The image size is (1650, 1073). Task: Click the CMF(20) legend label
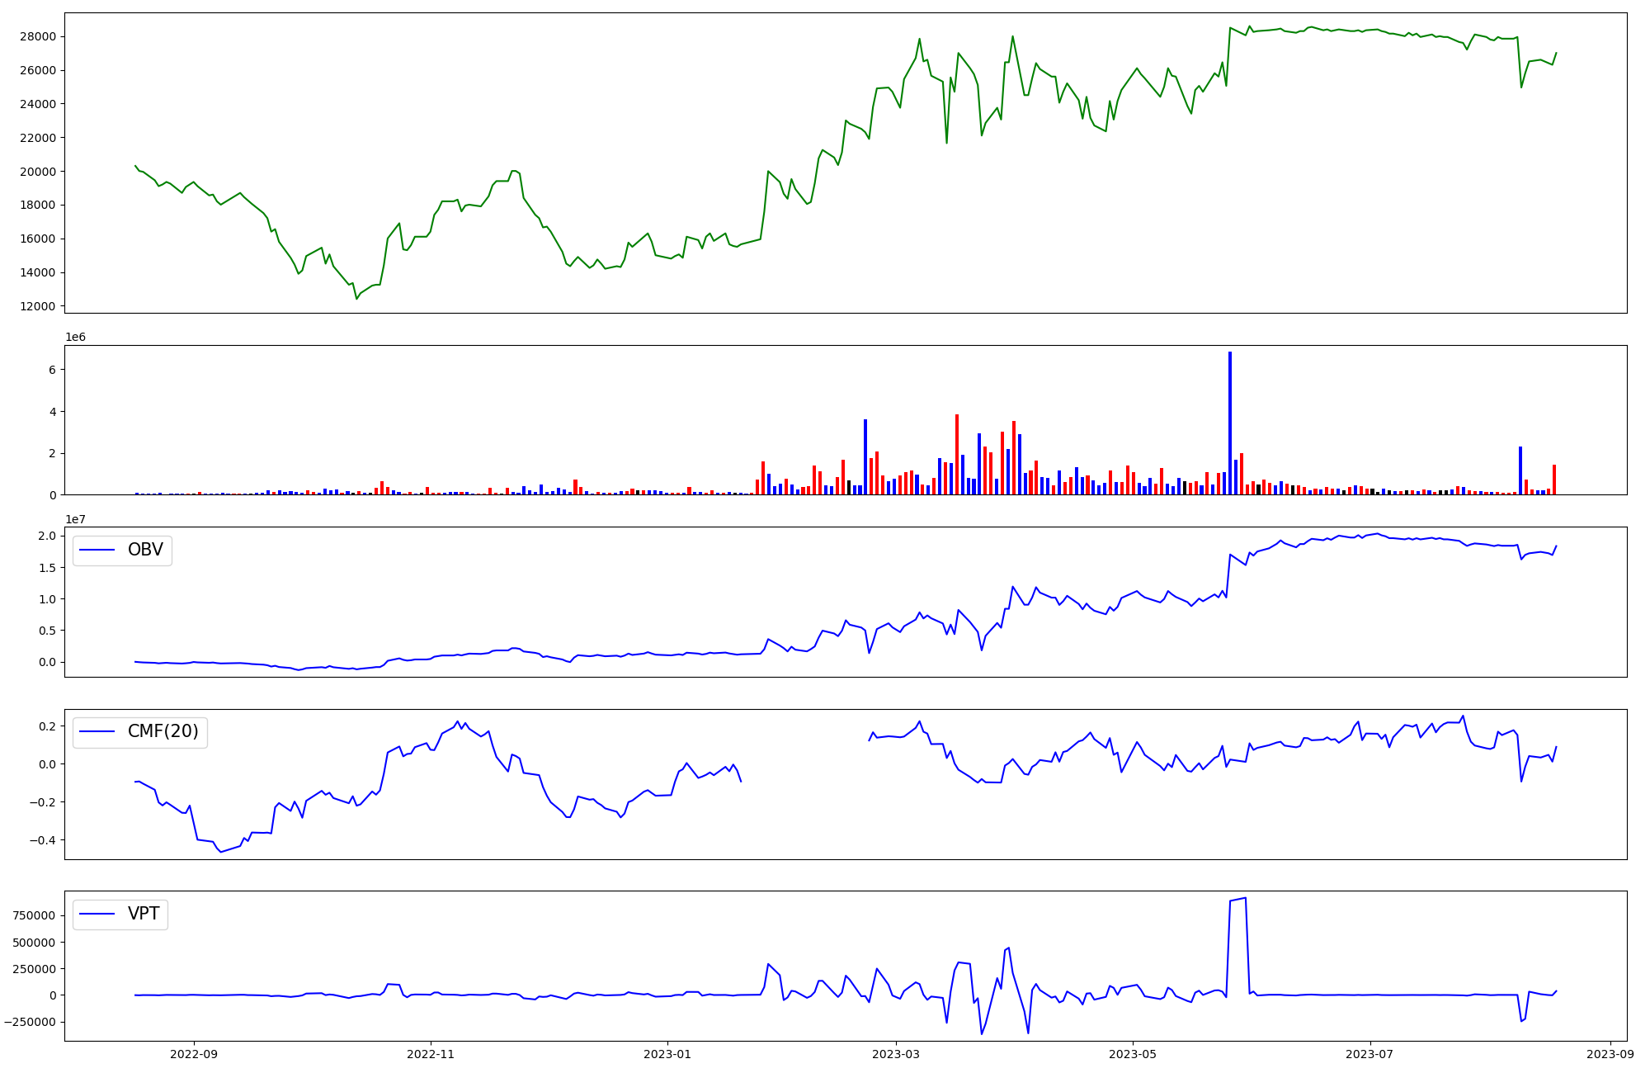tap(163, 731)
